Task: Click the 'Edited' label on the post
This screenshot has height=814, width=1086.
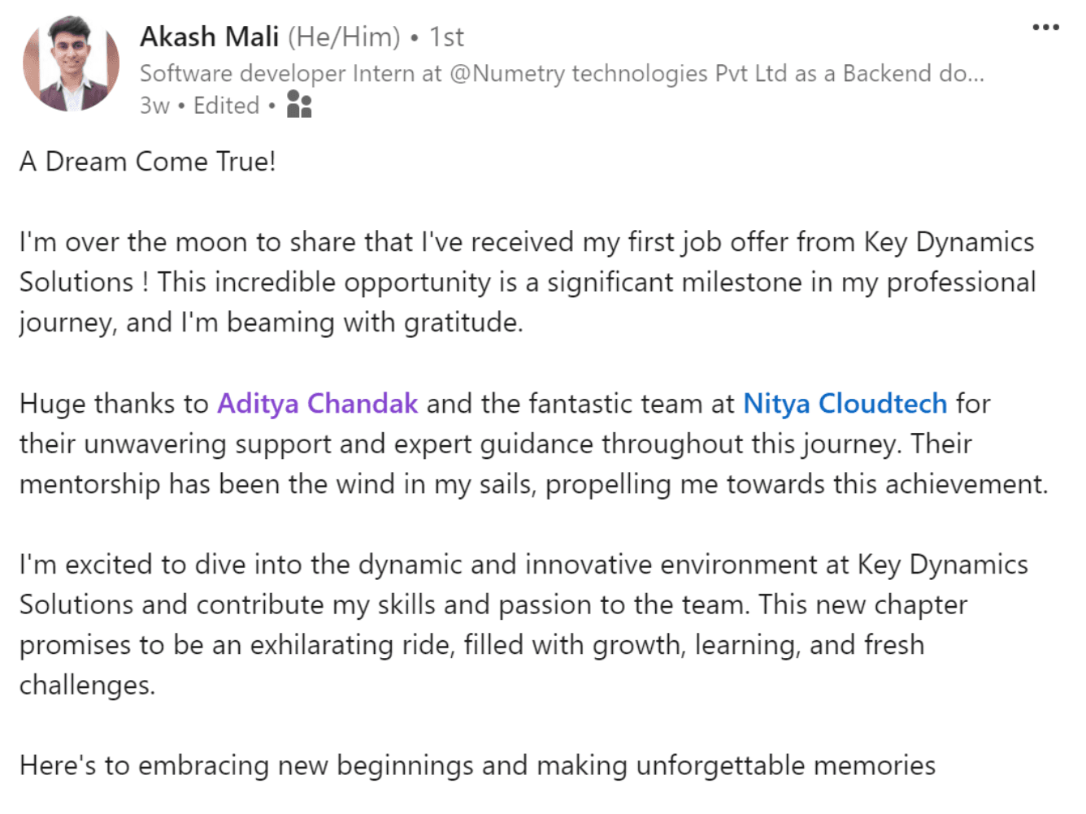Action: point(226,105)
